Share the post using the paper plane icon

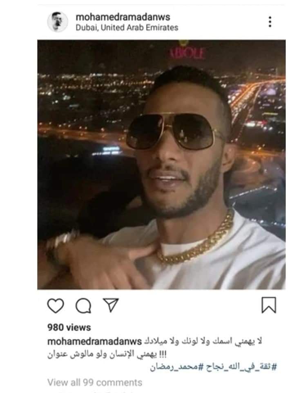111,305
